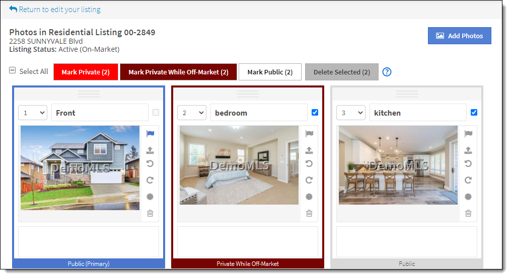The width and height of the screenshot is (510, 277).
Task: Click Mark Public (2) button
Action: coord(270,72)
